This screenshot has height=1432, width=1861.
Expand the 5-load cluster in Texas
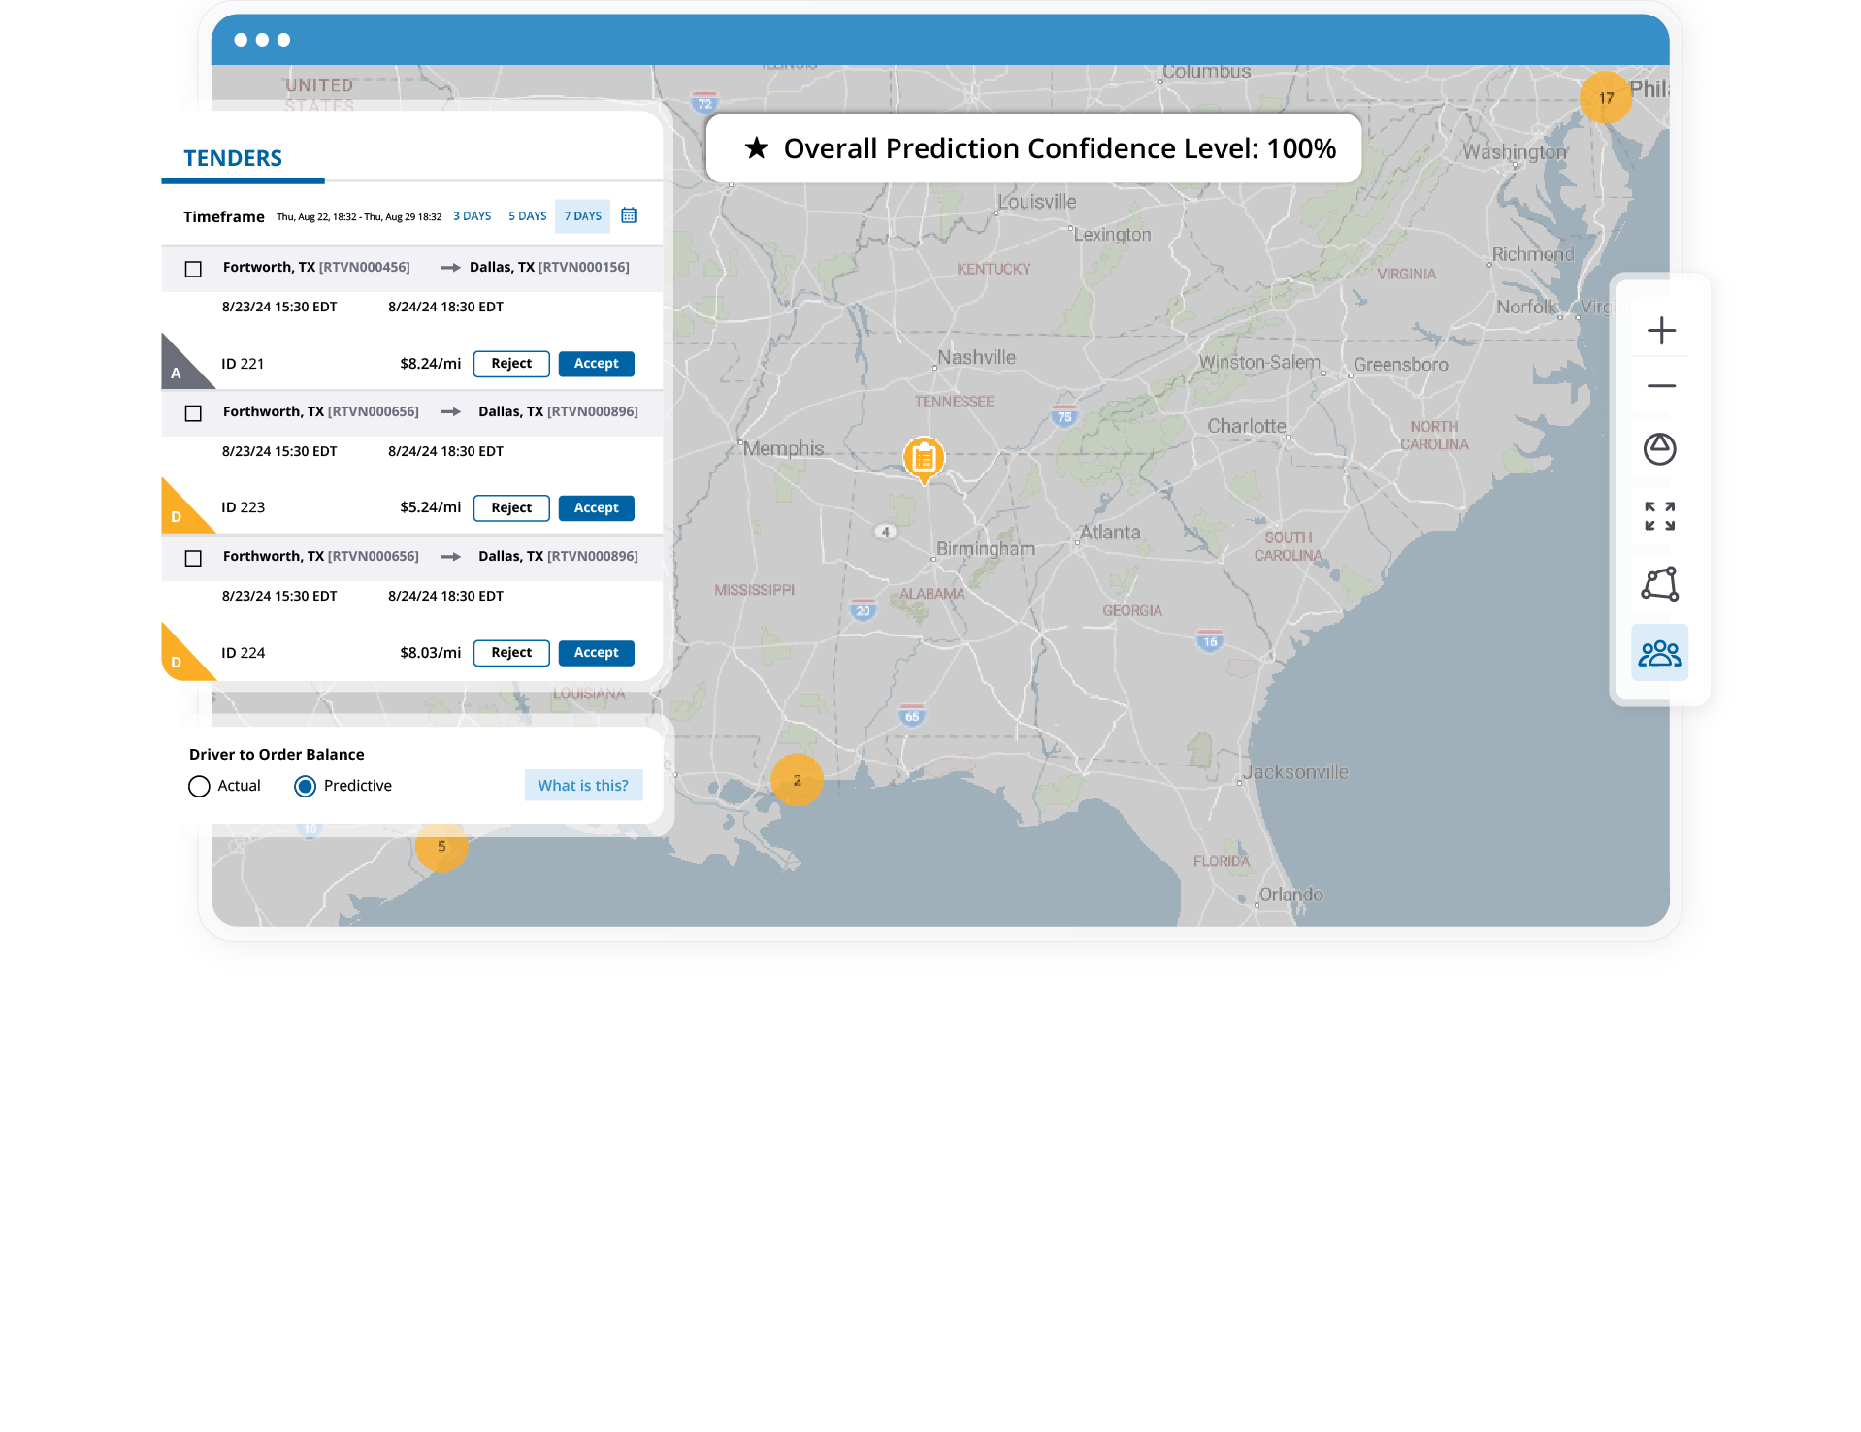443,846
